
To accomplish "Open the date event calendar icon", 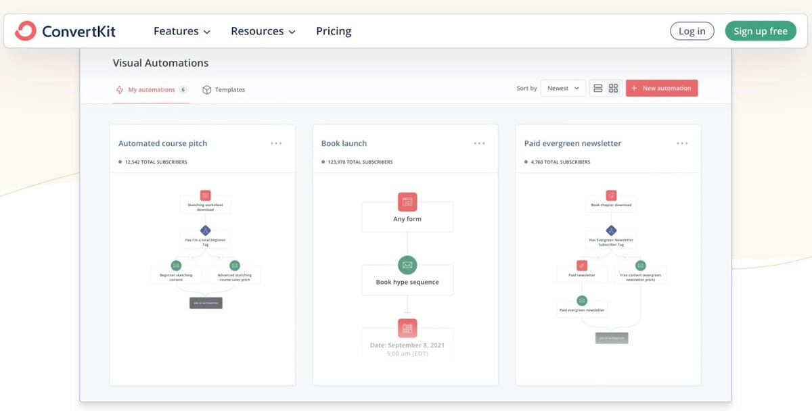I will (x=407, y=328).
